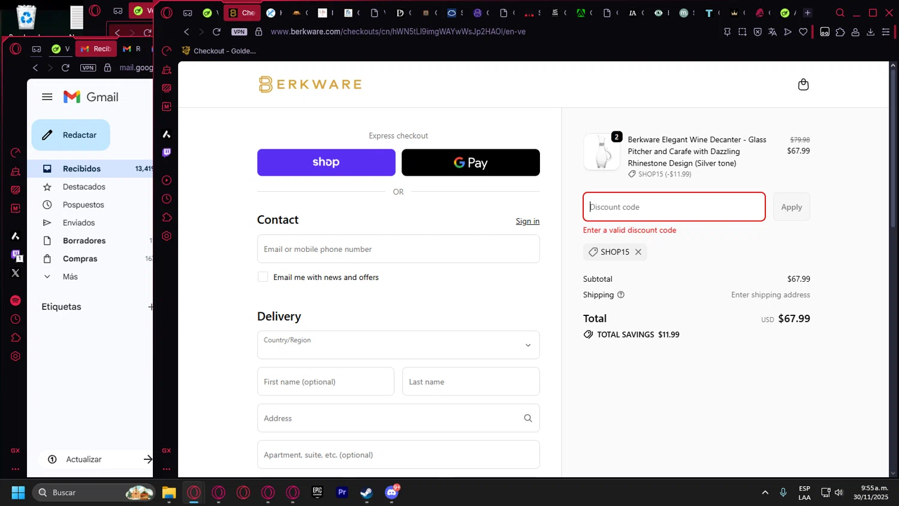The height and width of the screenshot is (506, 899).
Task: Click the Apartment, suite, etc. field
Action: [398, 454]
